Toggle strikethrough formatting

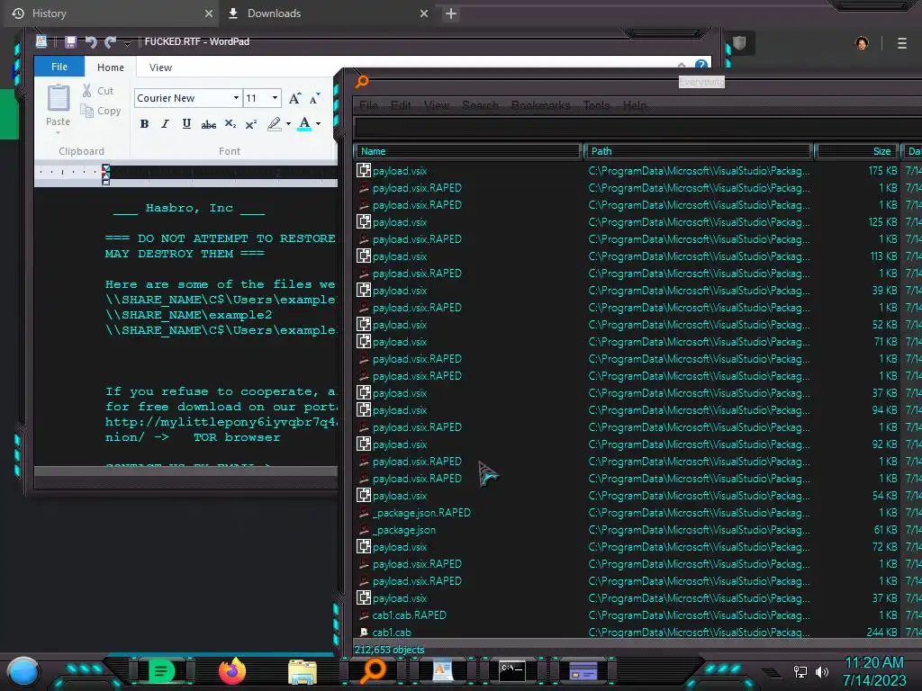coord(208,124)
